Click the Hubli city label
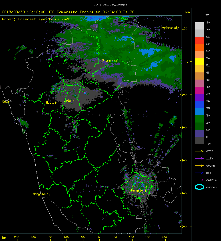The image size is (221, 241). click(51, 102)
